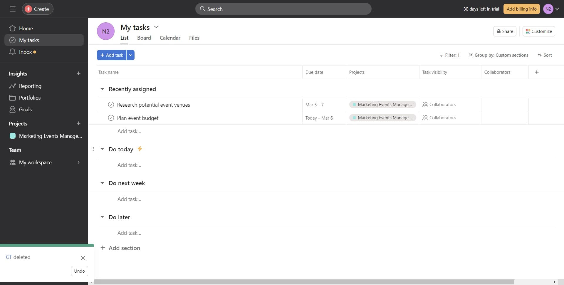Open the Sort options

tap(545, 55)
